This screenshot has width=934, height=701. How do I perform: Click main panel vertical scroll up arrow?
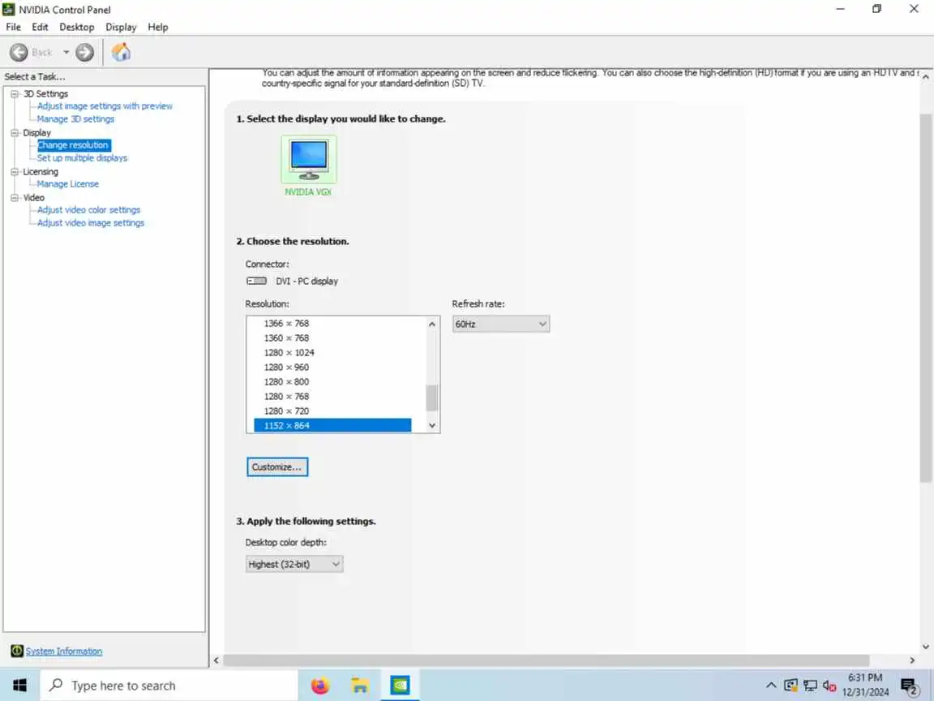pyautogui.click(x=926, y=78)
